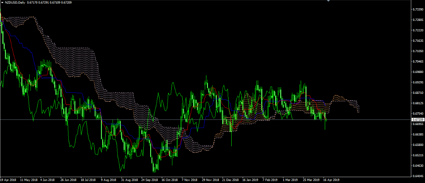This screenshot has width=425, height=183.
Task: Click the 0.68125 price scale label
Action: [x=417, y=103]
